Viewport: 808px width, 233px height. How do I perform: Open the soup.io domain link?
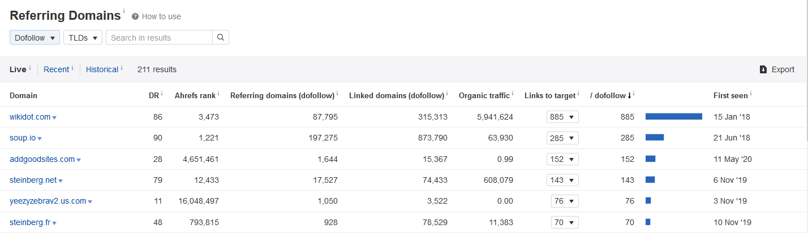pyautogui.click(x=23, y=138)
